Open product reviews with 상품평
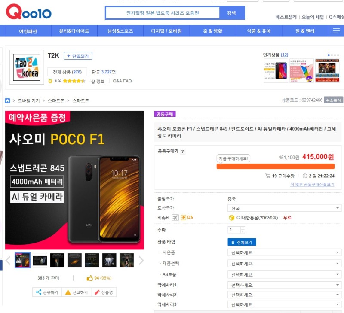 pyautogui.click(x=104, y=292)
